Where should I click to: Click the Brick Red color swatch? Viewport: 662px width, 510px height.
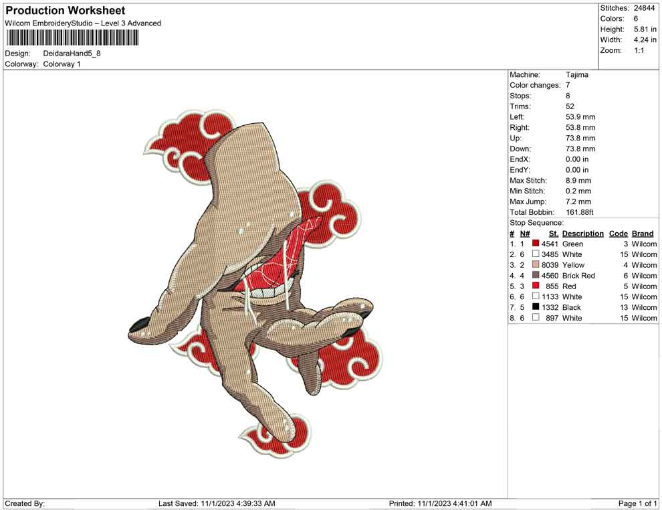pos(536,275)
